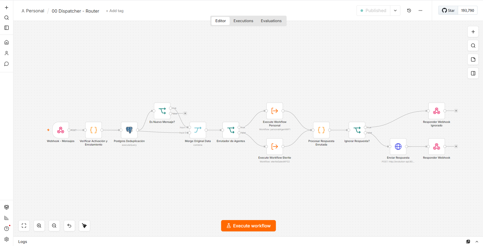Click the Published button
Viewport: 483px width, 246px height.
[373, 11]
